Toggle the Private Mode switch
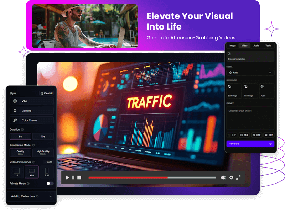 click(50, 184)
